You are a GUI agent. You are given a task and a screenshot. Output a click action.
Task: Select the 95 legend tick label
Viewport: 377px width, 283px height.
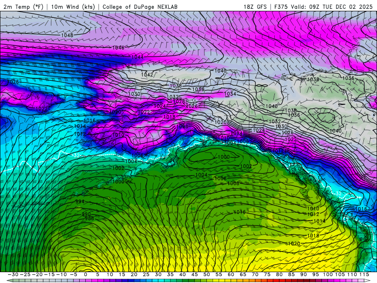pyautogui.click(x=315, y=275)
